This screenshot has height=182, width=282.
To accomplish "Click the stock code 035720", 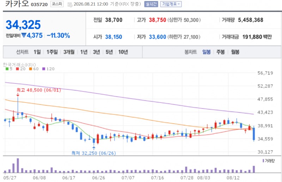I will tap(39, 5).
